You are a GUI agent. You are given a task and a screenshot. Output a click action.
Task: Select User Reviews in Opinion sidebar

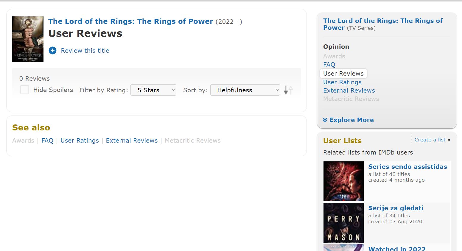click(343, 74)
